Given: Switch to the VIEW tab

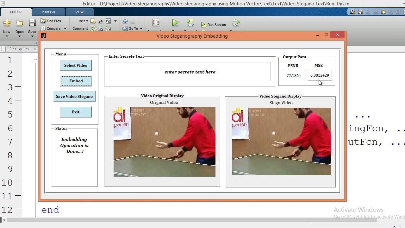Looking at the screenshot, I should point(79,12).
